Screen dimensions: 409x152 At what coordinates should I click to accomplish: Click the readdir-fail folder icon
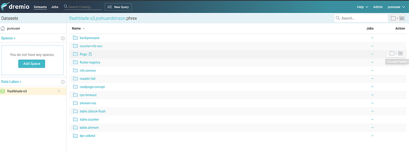75,79
